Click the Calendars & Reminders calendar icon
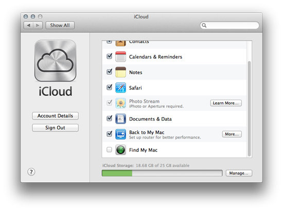Viewport: 283px width, 211px height. tap(120, 56)
